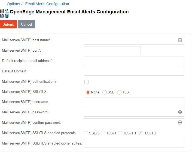Focus the Default recipient email address field

[x=134, y=61]
